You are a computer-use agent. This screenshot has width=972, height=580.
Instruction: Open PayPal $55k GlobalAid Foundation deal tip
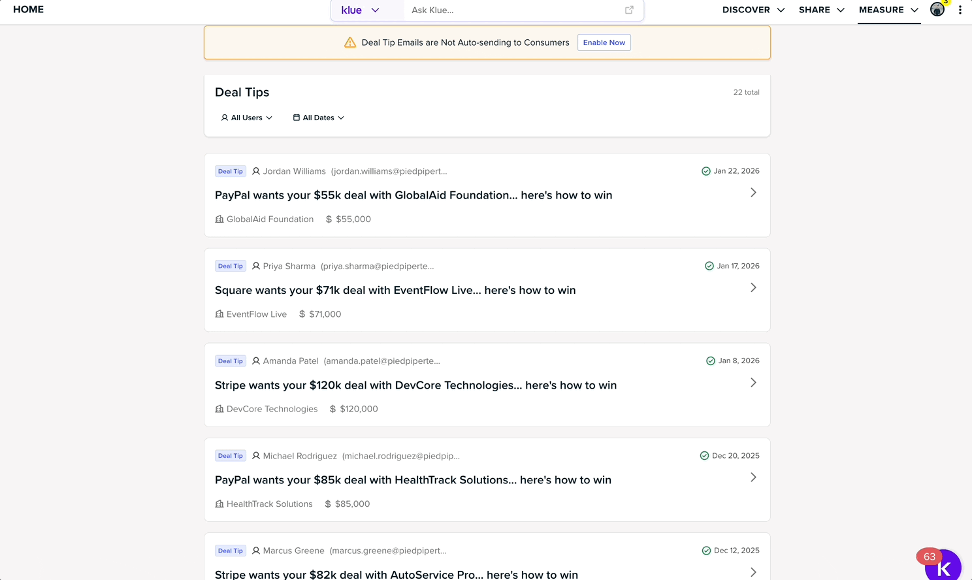click(413, 195)
